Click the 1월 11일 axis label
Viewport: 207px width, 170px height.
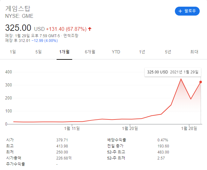72,128
